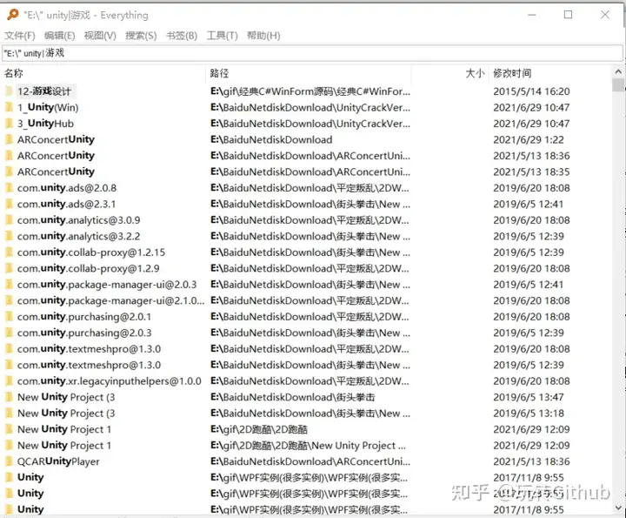Click the scrollbar down arrow
Viewport: 626px width, 518px height.
point(618,508)
